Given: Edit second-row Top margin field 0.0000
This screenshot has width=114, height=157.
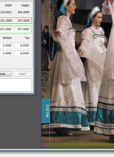Looking at the screenshot, I should pos(23,53).
